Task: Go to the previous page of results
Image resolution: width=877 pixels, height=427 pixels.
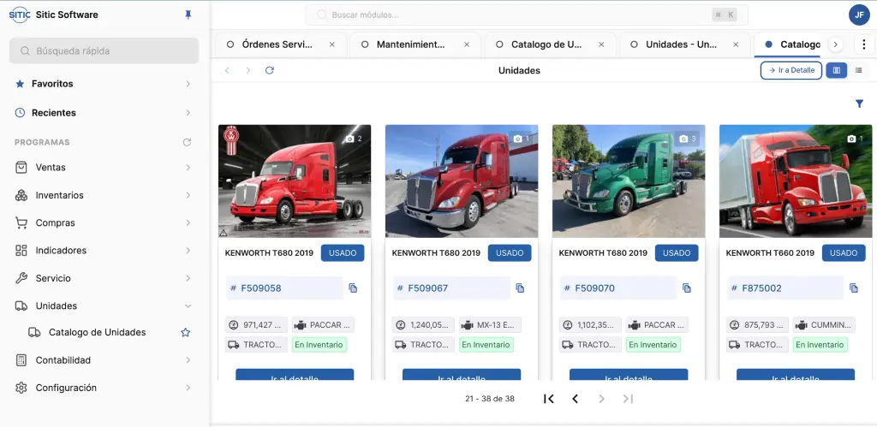Action: point(575,399)
